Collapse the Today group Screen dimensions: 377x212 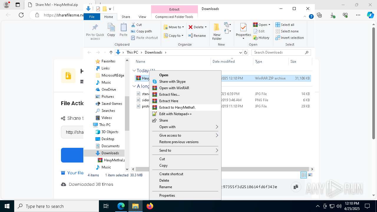pos(134,71)
